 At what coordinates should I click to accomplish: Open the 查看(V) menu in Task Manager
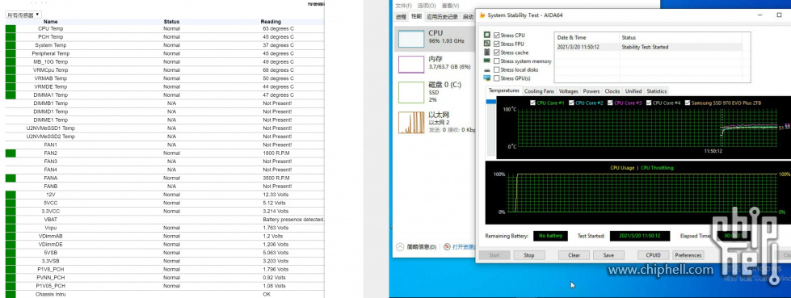coord(450,6)
